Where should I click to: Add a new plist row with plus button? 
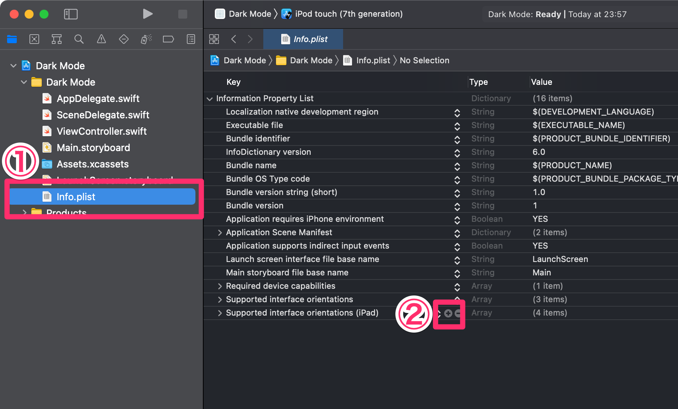(448, 313)
